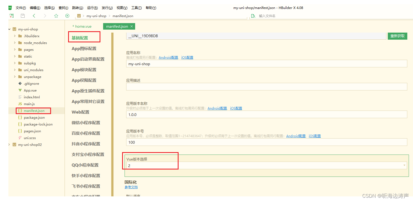This screenshot has height=201, width=413.
Task: Open the 运行(R) menu
Action: pyautogui.click(x=93, y=8)
